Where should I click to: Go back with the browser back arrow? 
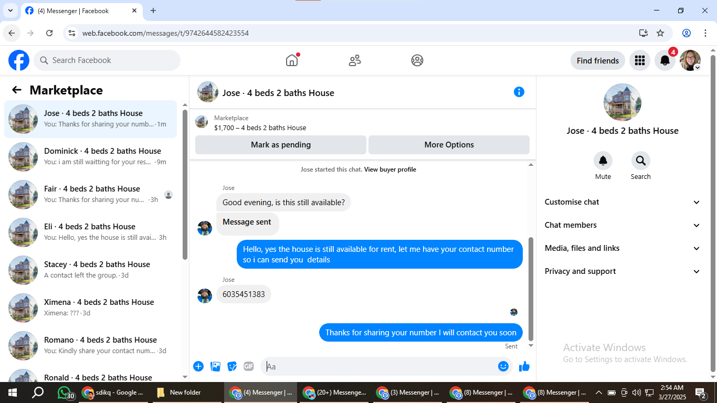pyautogui.click(x=12, y=33)
